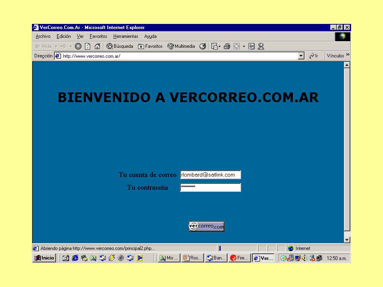This screenshot has width=383, height=287.
Task: Click the Messenger toolbar icon
Action: (x=261, y=46)
